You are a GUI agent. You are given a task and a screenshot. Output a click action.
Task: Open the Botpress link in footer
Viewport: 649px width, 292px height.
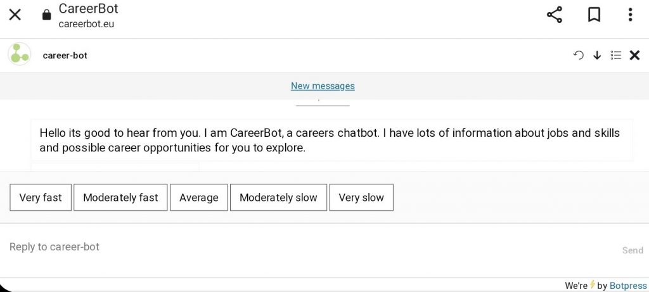click(628, 286)
